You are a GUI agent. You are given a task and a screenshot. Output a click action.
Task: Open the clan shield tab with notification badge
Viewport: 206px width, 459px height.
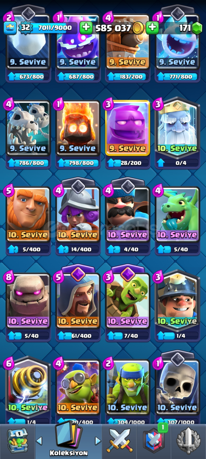154,442
